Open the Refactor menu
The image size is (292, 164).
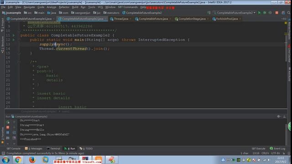[x=64, y=7]
